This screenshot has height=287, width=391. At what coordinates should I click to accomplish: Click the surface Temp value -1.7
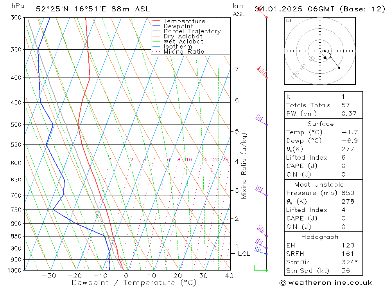coord(350,132)
